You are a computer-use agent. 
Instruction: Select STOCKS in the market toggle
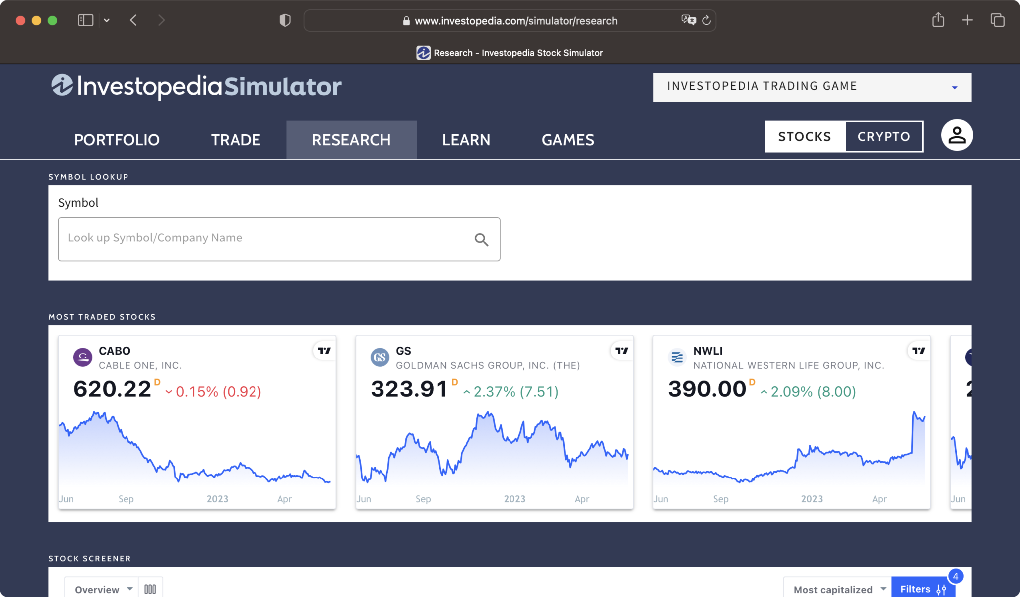click(x=804, y=136)
